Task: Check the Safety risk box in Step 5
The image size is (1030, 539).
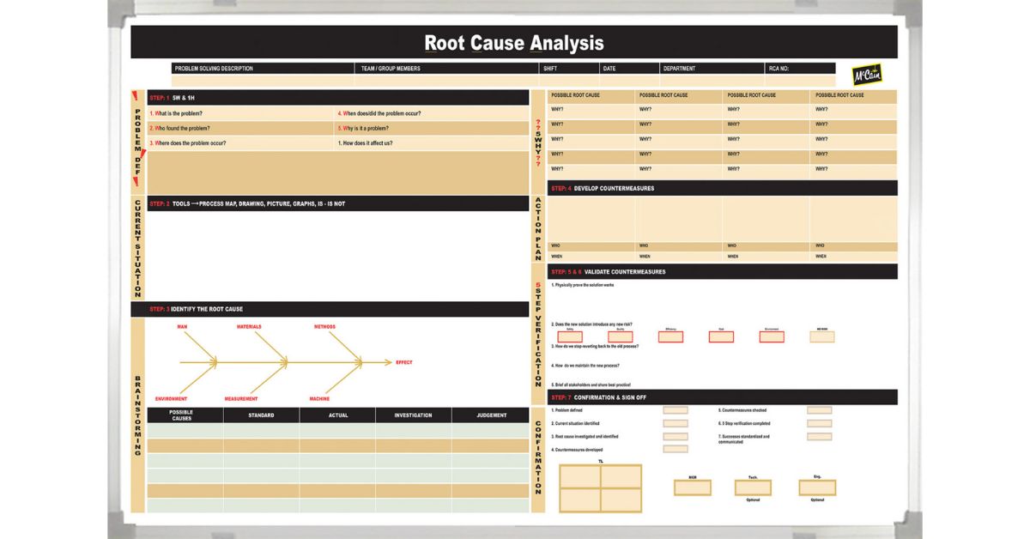Action: coord(571,336)
